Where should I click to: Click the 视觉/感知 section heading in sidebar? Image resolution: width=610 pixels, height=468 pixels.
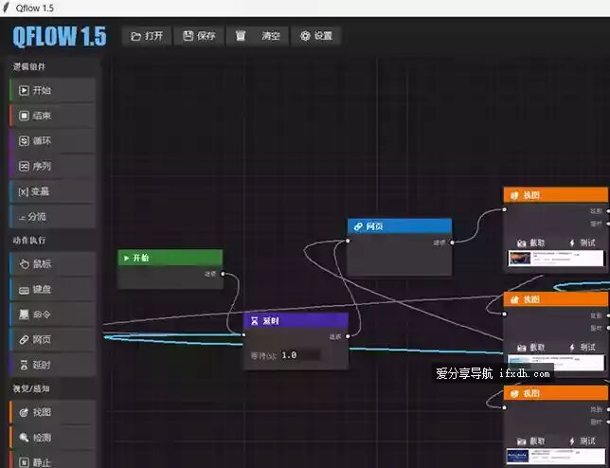pyautogui.click(x=31, y=388)
